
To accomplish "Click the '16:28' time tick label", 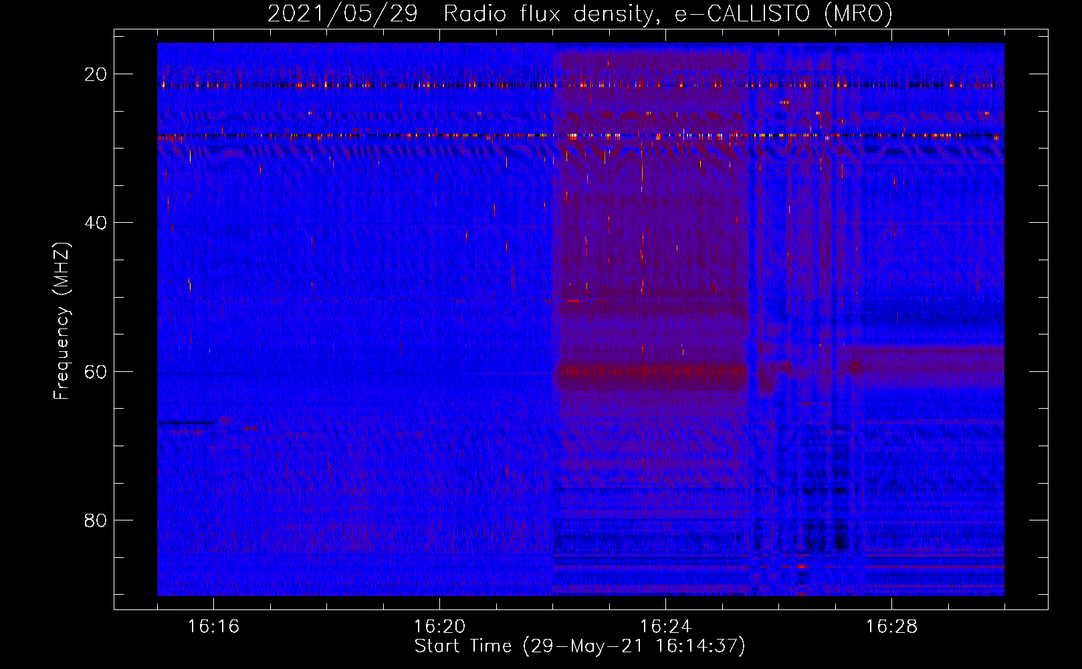I will (891, 627).
